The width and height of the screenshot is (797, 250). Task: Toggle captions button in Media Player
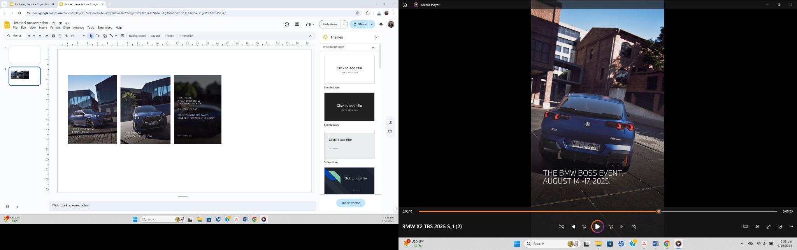click(746, 227)
